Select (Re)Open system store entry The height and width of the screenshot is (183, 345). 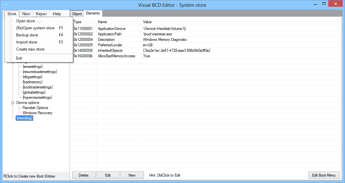35,28
